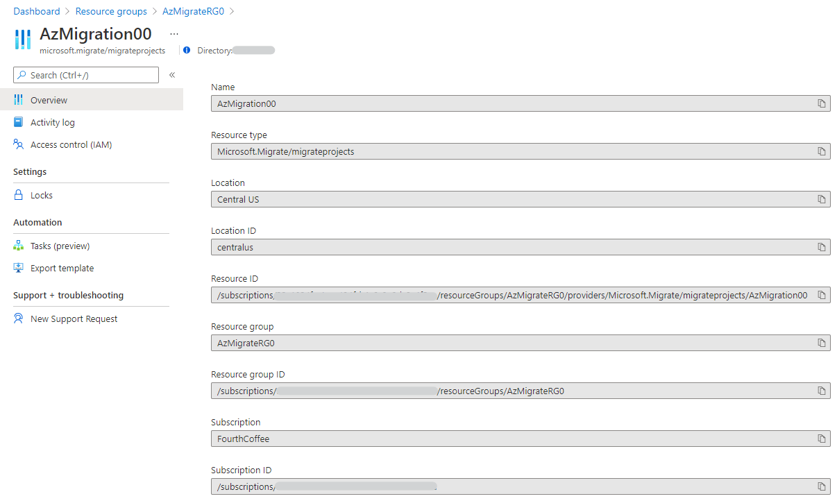837x501 pixels.
Task: Open Locks under Settings
Action: click(41, 196)
